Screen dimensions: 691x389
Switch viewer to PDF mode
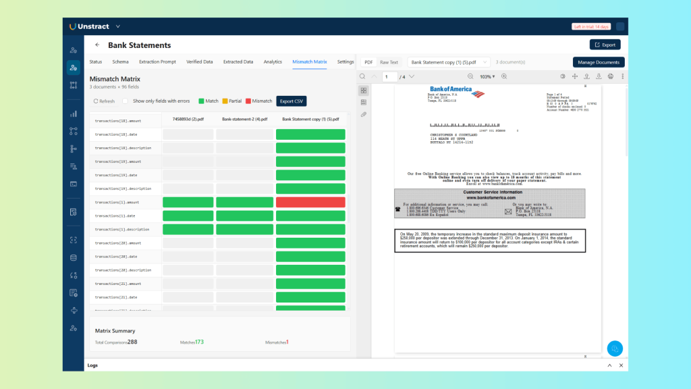[x=368, y=62]
